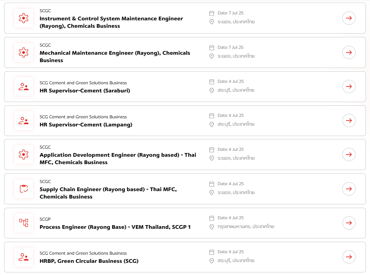
Task: Click arrow button for Process Engineer VEM Thailand
Action: pyautogui.click(x=349, y=223)
